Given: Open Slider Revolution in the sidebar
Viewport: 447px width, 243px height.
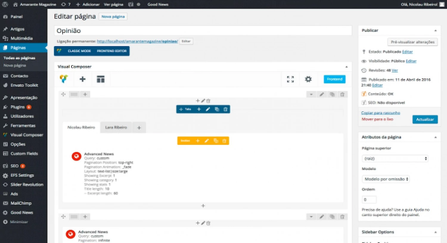Looking at the screenshot, I should tap(27, 185).
